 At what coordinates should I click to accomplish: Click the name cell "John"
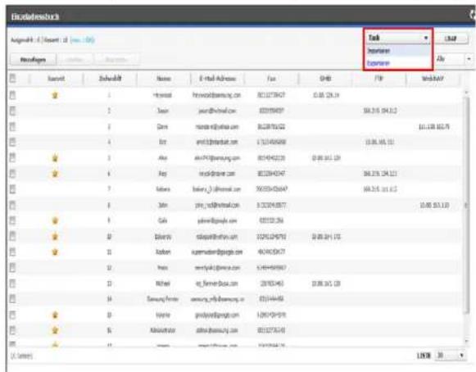point(163,206)
